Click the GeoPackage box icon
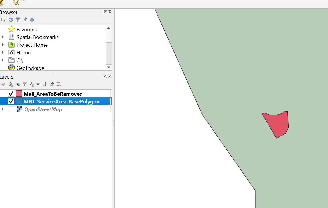The image size is (328, 208). [11, 68]
